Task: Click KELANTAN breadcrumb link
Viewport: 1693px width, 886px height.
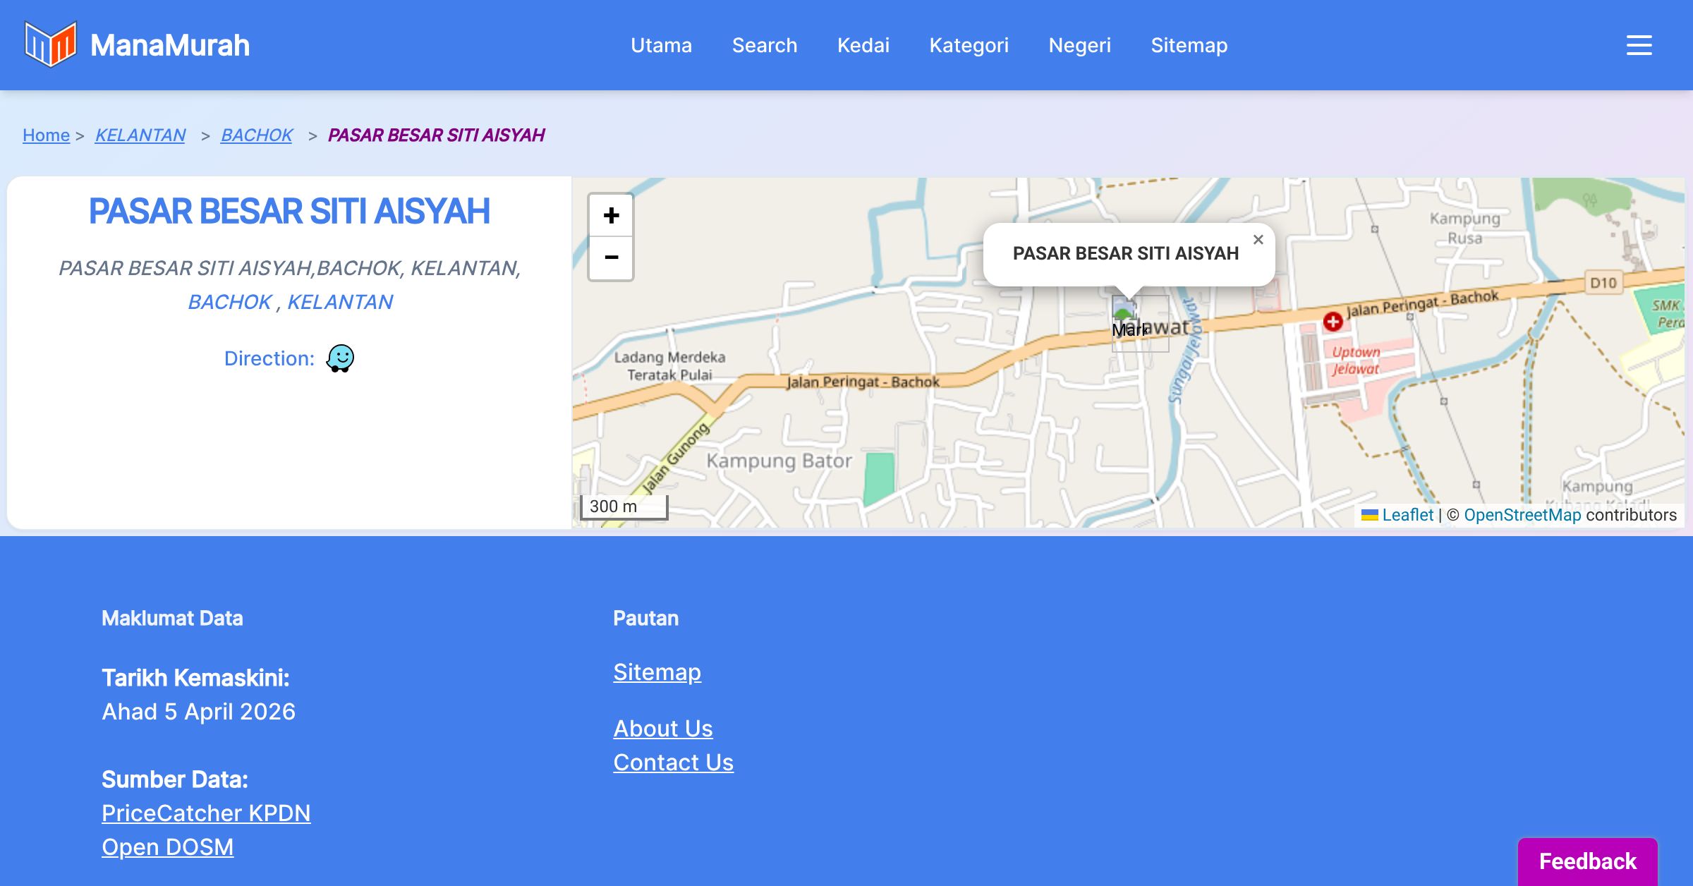Action: (x=140, y=135)
